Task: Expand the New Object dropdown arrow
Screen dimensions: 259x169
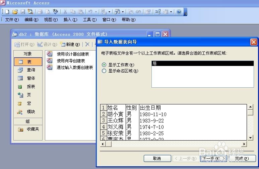Action: click(171, 12)
